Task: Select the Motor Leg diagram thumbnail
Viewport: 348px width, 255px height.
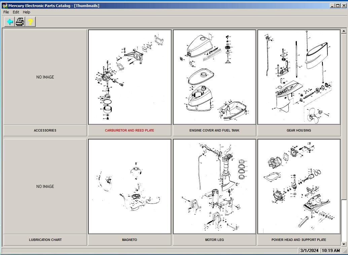Action: click(x=214, y=186)
